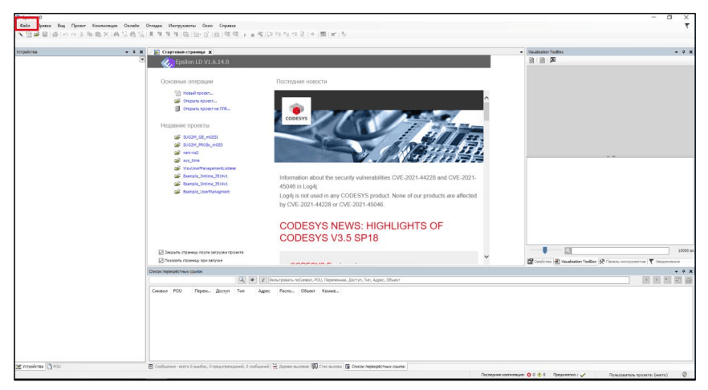Click the Print toolbar icon
The image size is (708, 390).
click(x=55, y=35)
